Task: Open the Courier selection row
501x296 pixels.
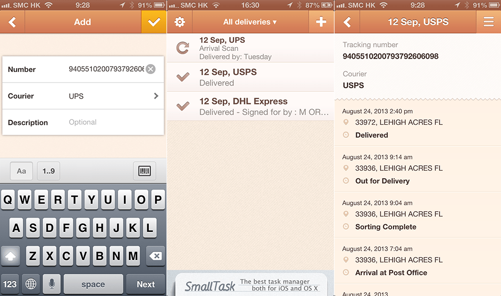Action: [x=83, y=96]
